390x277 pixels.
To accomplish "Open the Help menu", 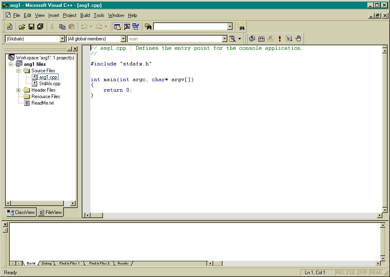I will [132, 15].
